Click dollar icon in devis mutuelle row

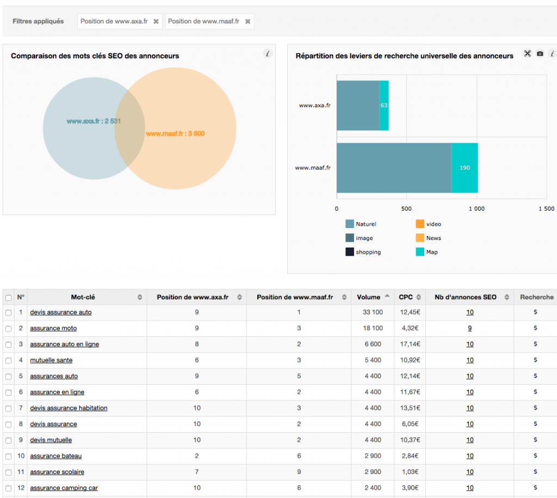tap(535, 440)
